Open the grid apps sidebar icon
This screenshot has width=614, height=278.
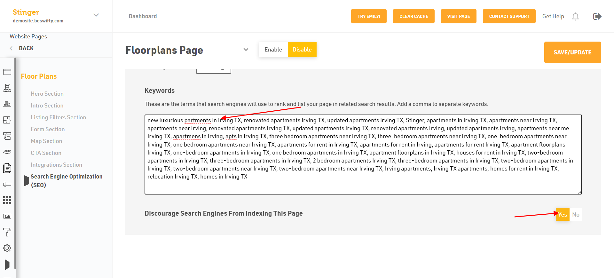(7, 200)
